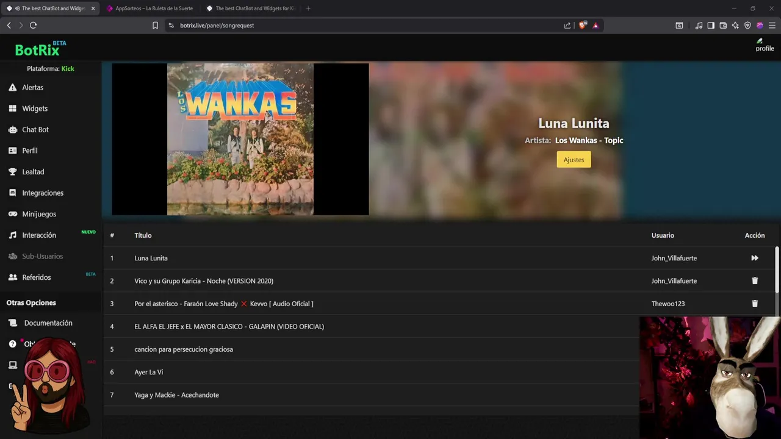Click the Documentación laptop icon
The height and width of the screenshot is (439, 781).
pyautogui.click(x=12, y=323)
